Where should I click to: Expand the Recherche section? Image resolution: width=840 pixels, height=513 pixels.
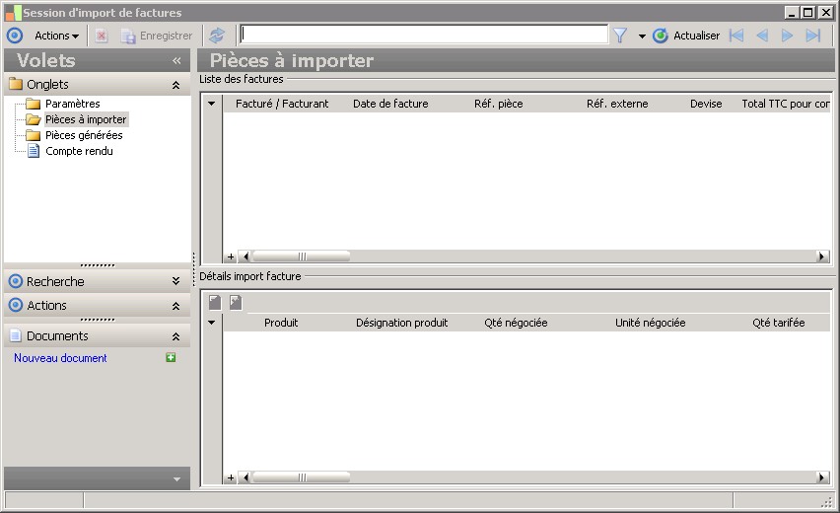(175, 282)
